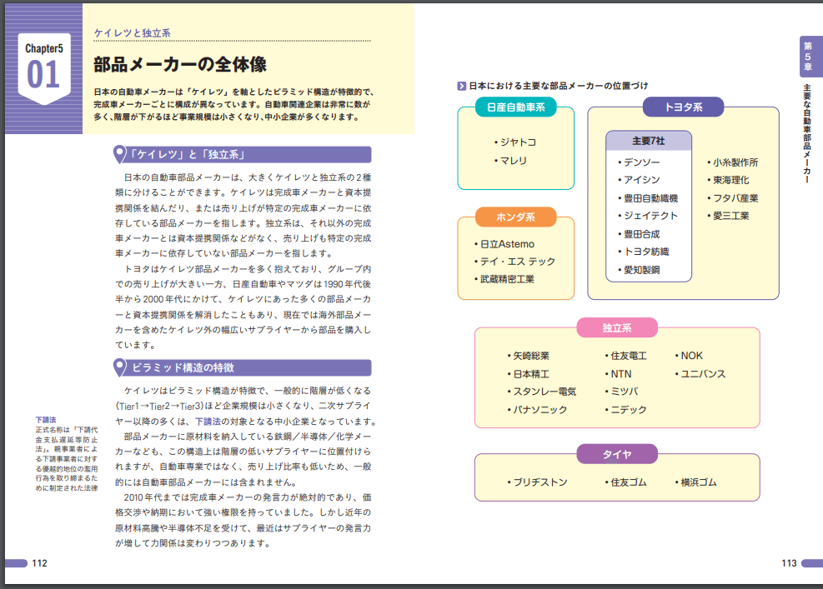Click ブリヂストン in the tire group
Viewport: 823px width, 589px height.
coord(540,482)
